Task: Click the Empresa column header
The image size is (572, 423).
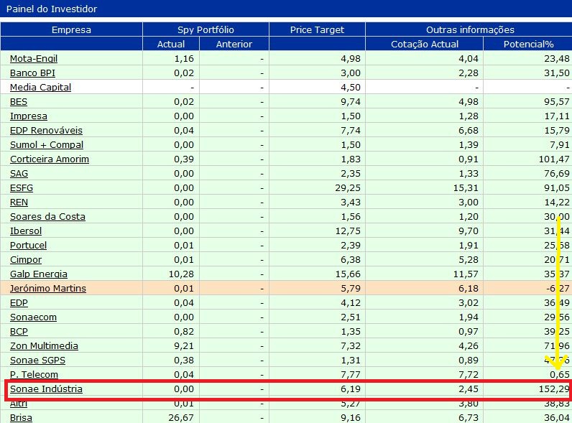Action: pos(71,29)
